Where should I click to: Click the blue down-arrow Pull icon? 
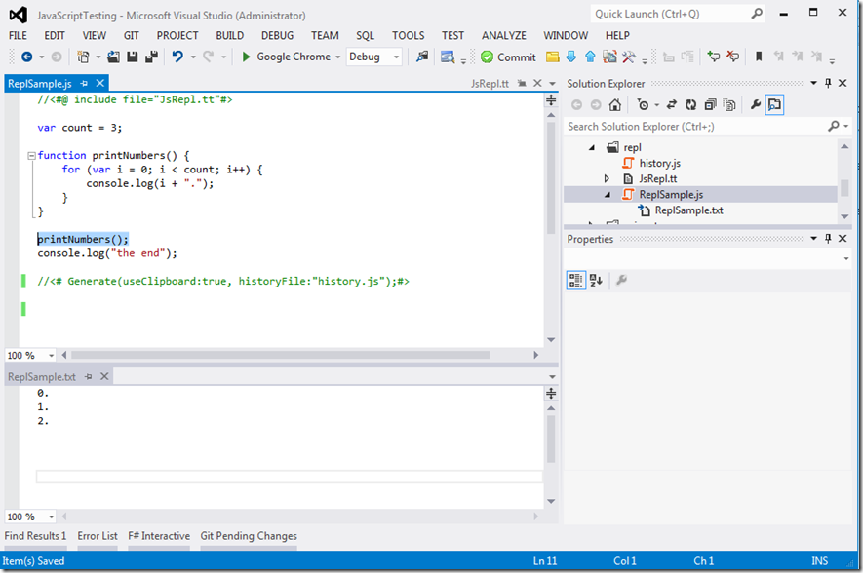[571, 57]
